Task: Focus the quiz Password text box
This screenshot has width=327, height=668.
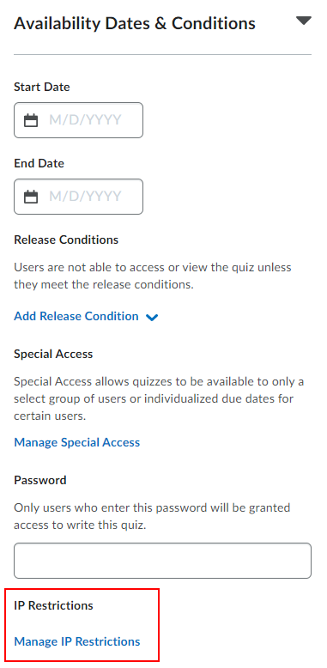Action: click(x=163, y=561)
